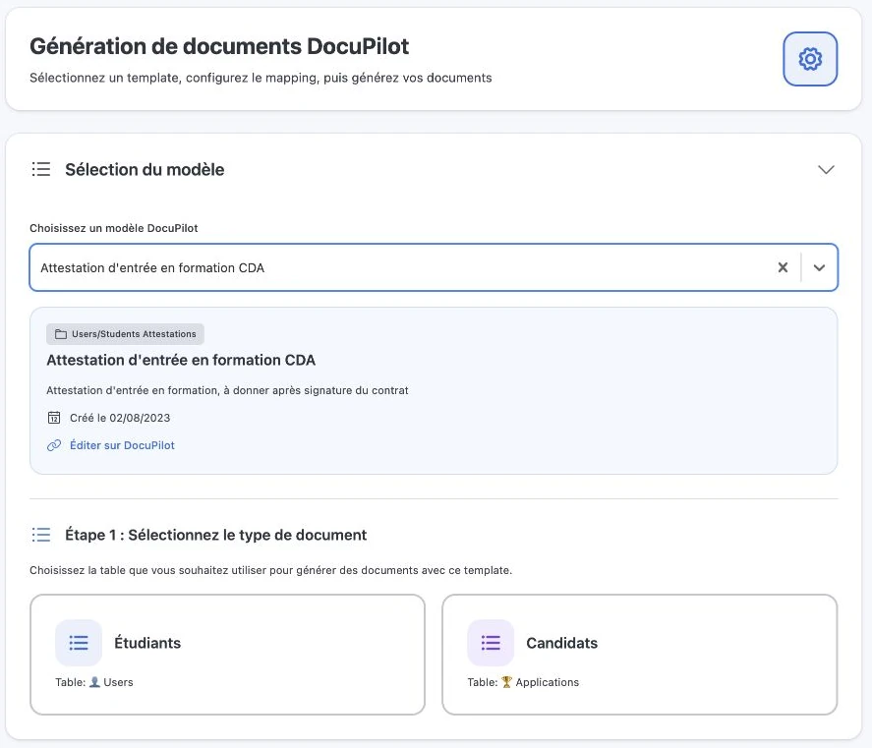This screenshot has height=748, width=872.
Task: Click the Sélection du modèle heading
Action: coord(145,170)
